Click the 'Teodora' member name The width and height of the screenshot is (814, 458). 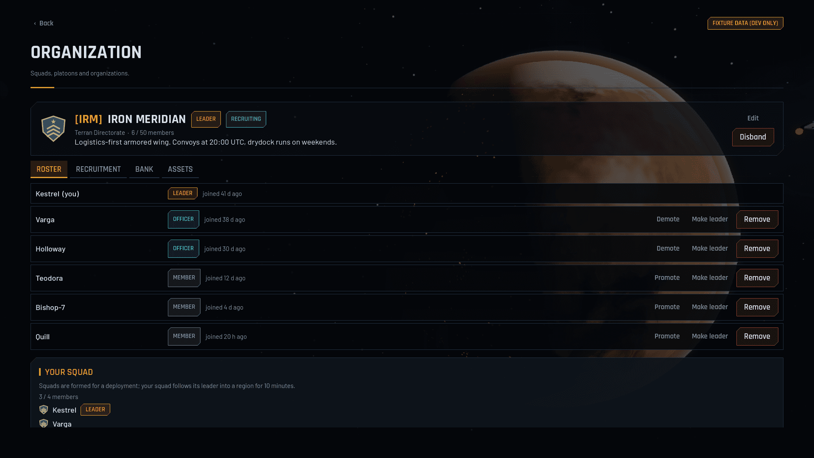[x=49, y=278]
